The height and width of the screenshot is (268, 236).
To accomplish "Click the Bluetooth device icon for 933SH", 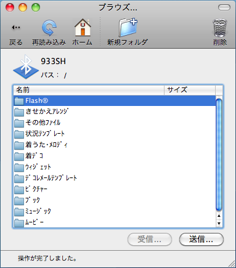I will pos(26,67).
